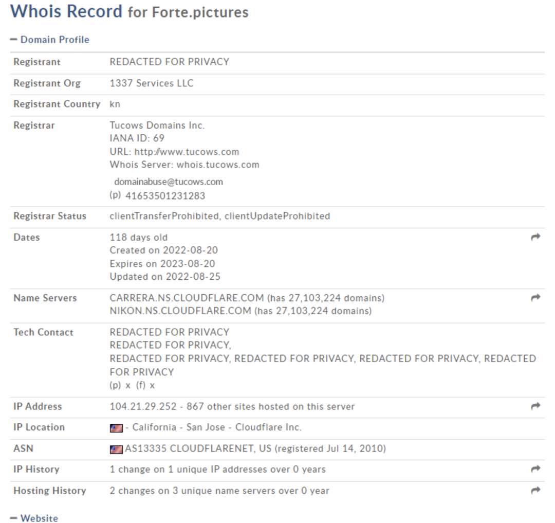This screenshot has height=523, width=555.
Task: Click the whois.tucows.com Whois Server text
Action: click(x=218, y=165)
